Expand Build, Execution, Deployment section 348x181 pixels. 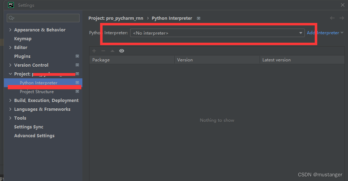(10, 100)
